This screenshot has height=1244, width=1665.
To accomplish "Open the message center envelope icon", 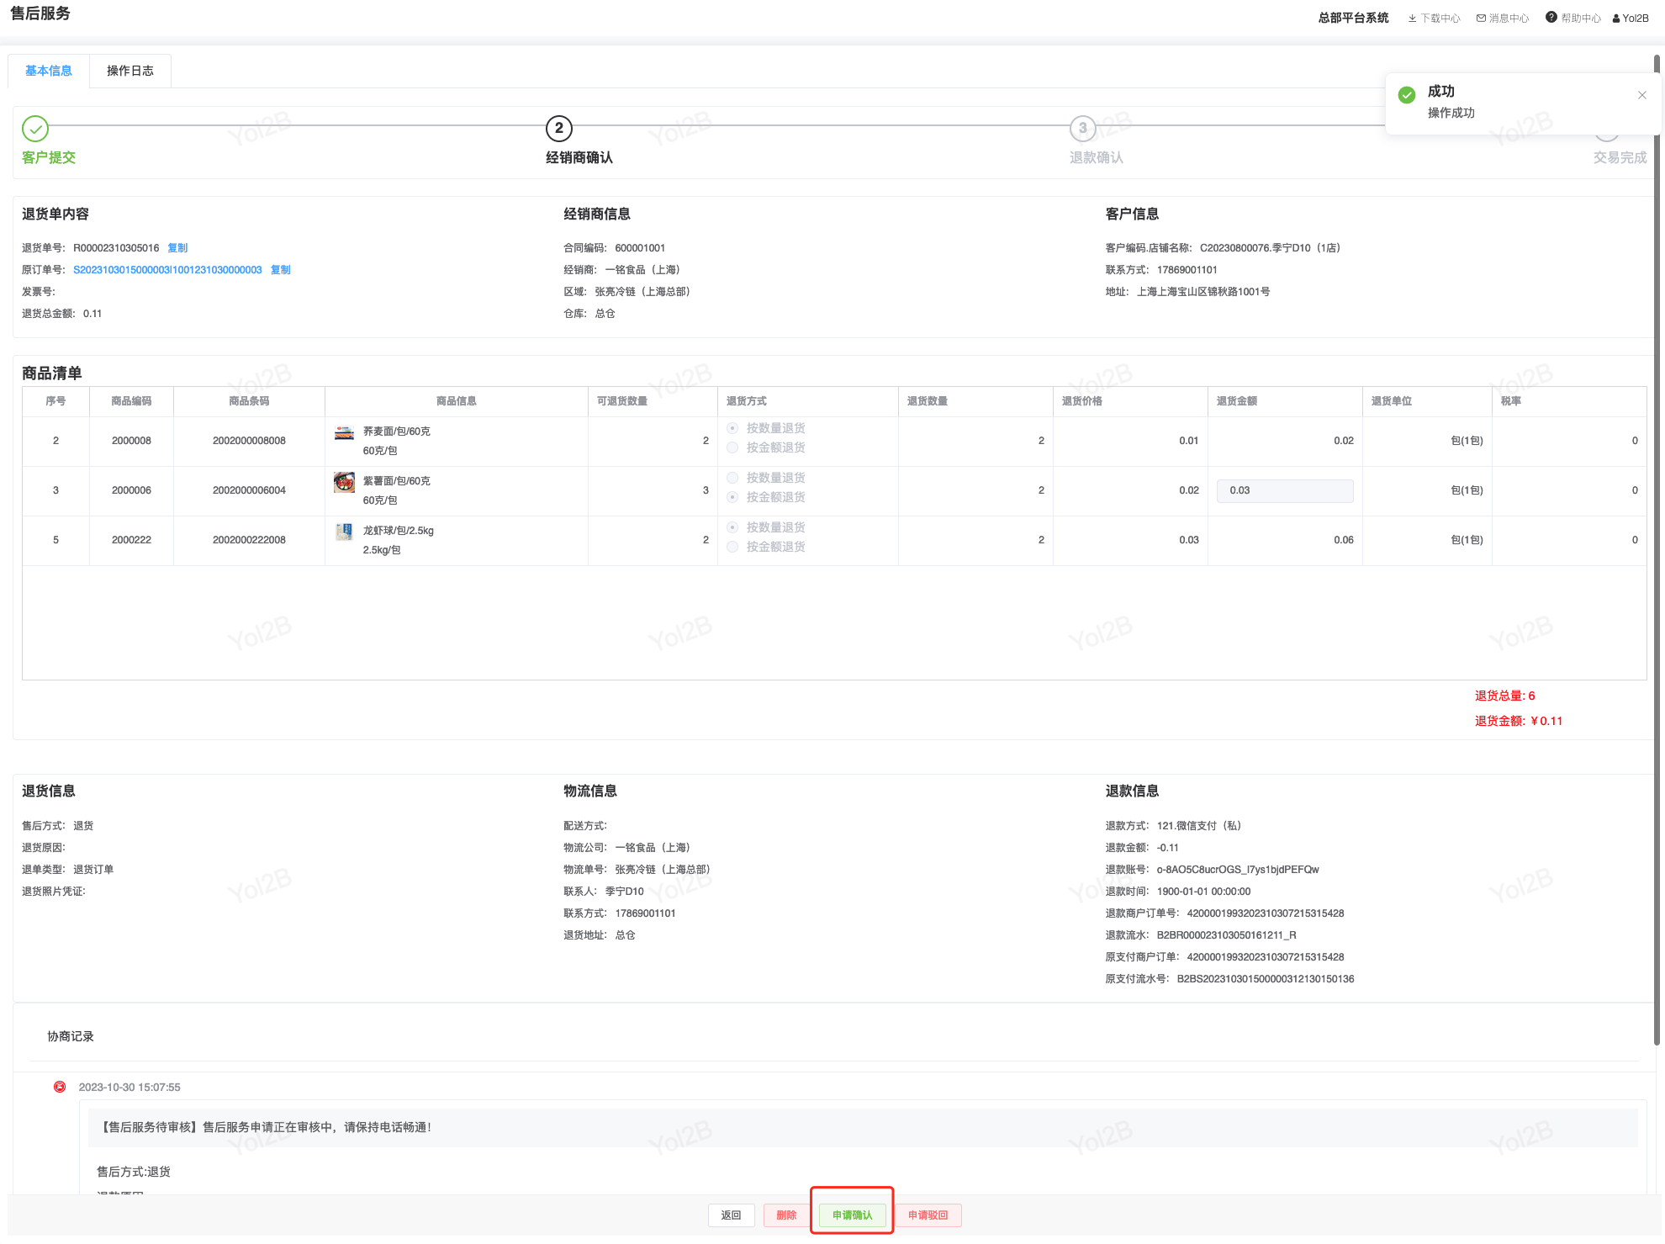I will [x=1481, y=19].
